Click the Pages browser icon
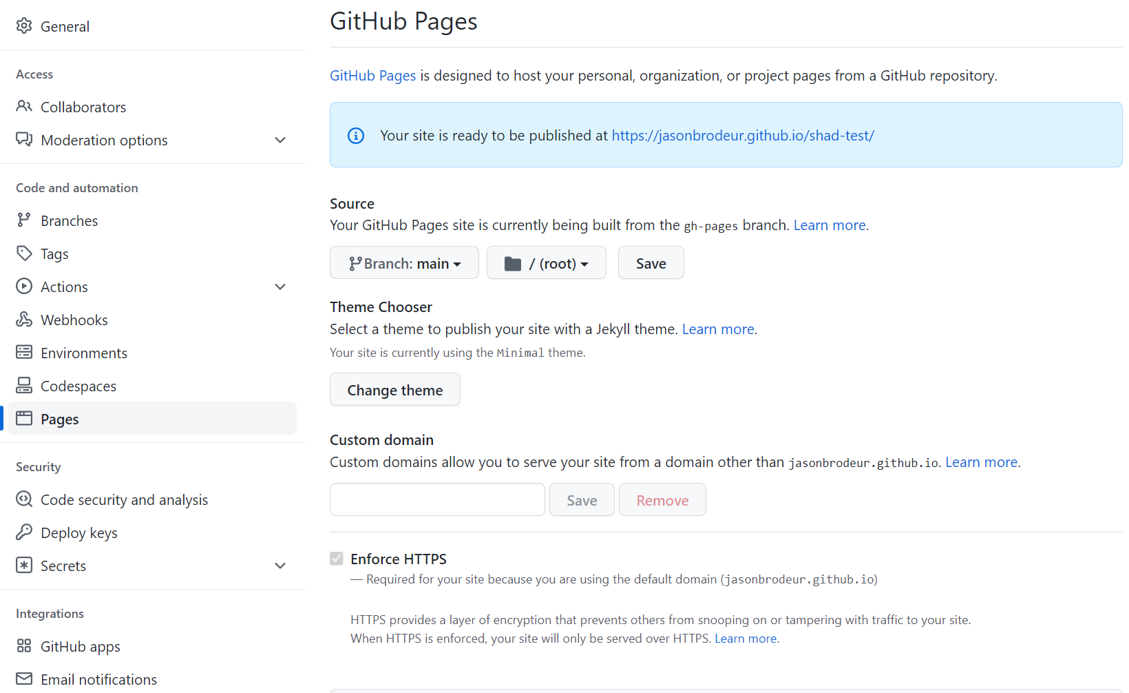 [24, 419]
